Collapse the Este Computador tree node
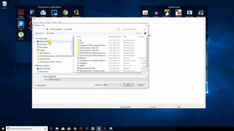The width and height of the screenshot is (234, 131). pyautogui.click(x=34, y=65)
